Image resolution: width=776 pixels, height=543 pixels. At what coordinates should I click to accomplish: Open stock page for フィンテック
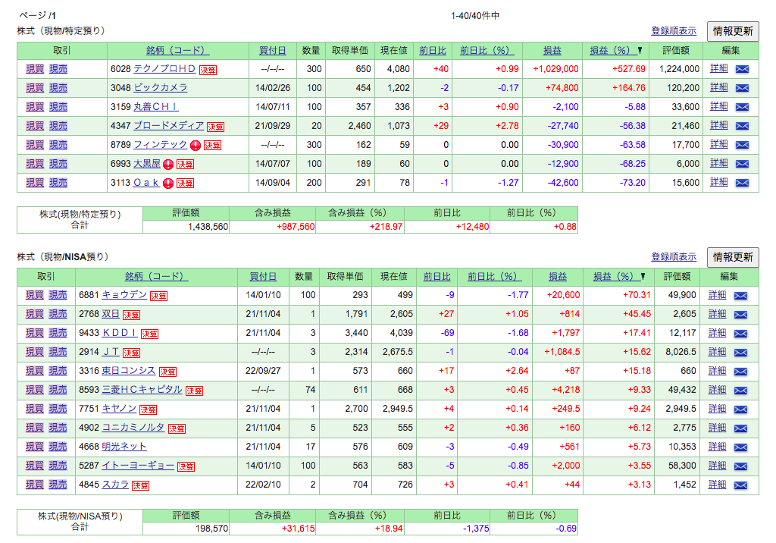[161, 144]
